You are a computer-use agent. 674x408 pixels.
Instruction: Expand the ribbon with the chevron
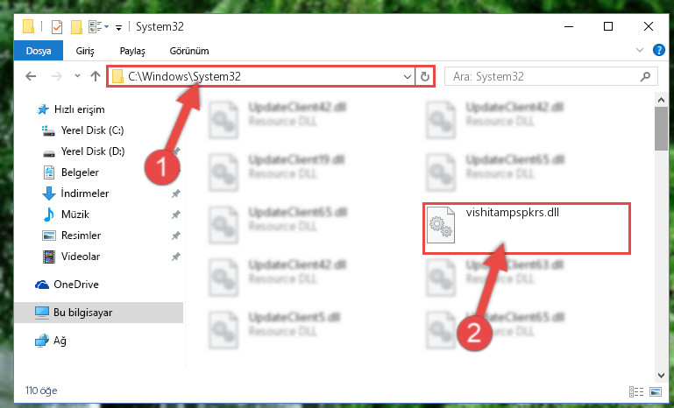(639, 50)
